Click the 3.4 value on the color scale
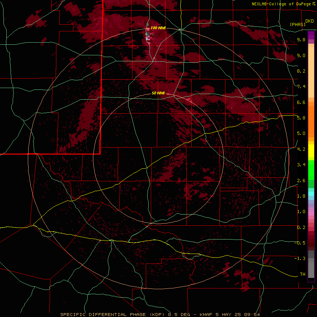The image size is (317, 317). coord(301,165)
